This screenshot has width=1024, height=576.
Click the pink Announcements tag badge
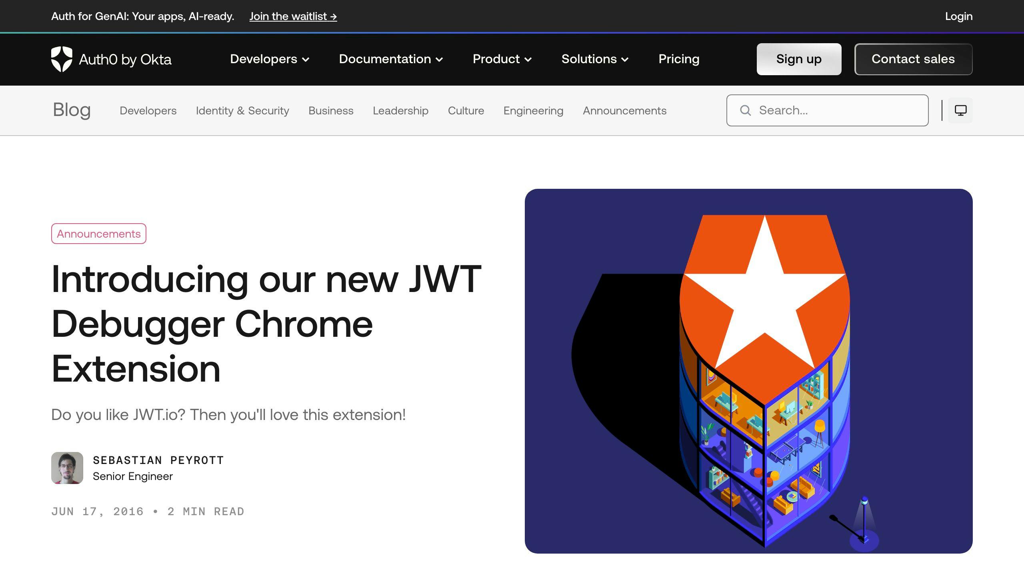99,234
